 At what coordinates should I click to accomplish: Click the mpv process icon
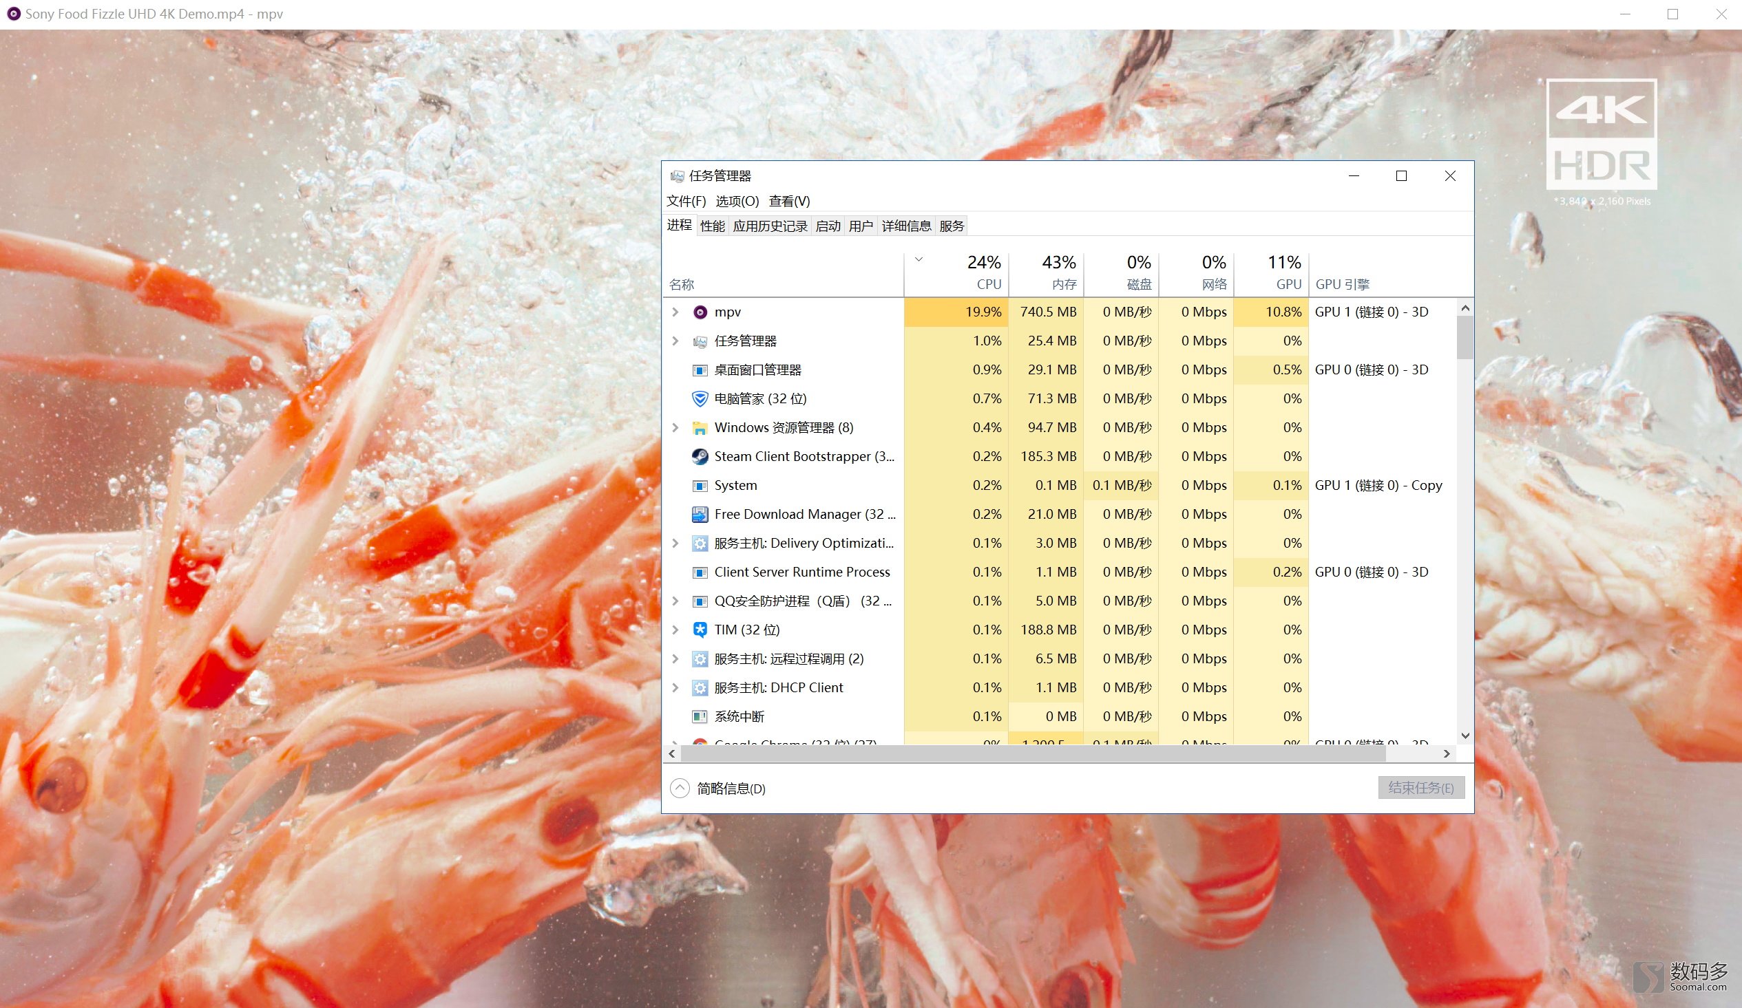tap(700, 312)
